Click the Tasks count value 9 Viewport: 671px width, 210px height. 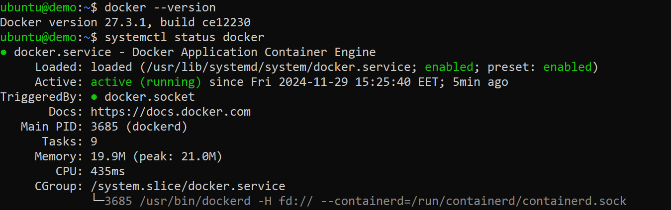pos(94,141)
